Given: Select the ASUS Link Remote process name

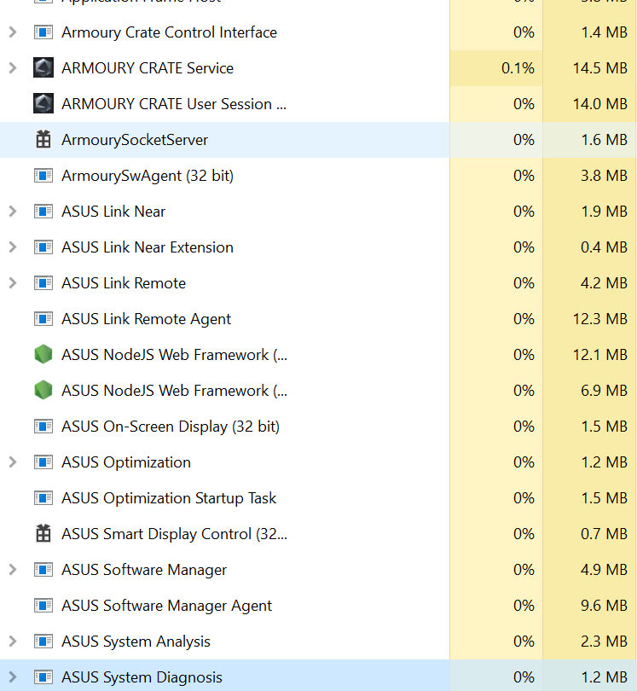Looking at the screenshot, I should [124, 283].
